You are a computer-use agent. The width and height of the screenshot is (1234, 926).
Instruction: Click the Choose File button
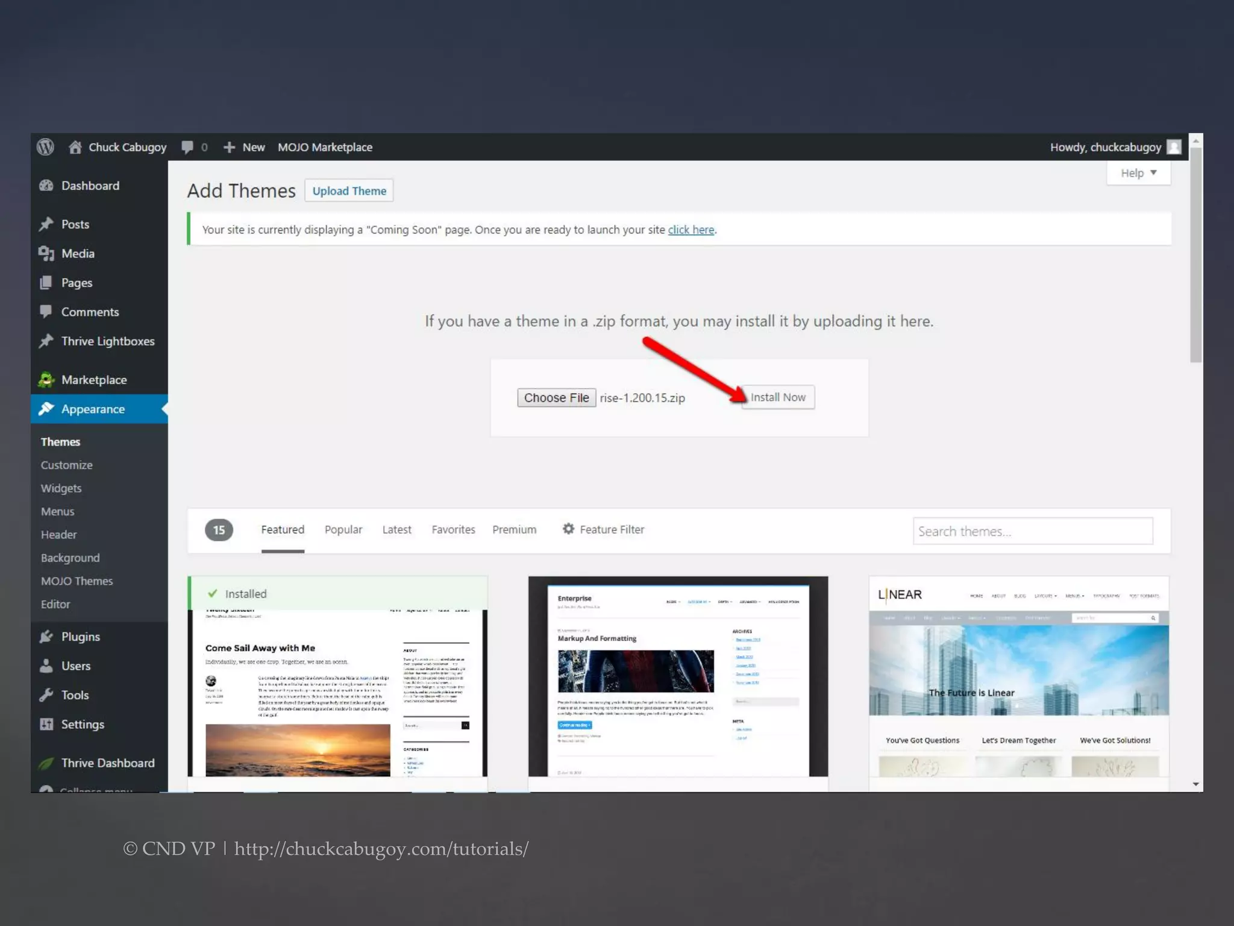point(556,398)
